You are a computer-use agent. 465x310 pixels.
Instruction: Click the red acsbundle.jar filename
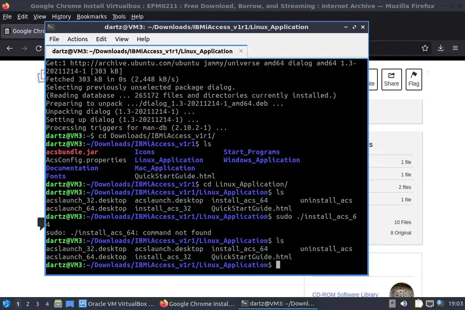(72, 152)
